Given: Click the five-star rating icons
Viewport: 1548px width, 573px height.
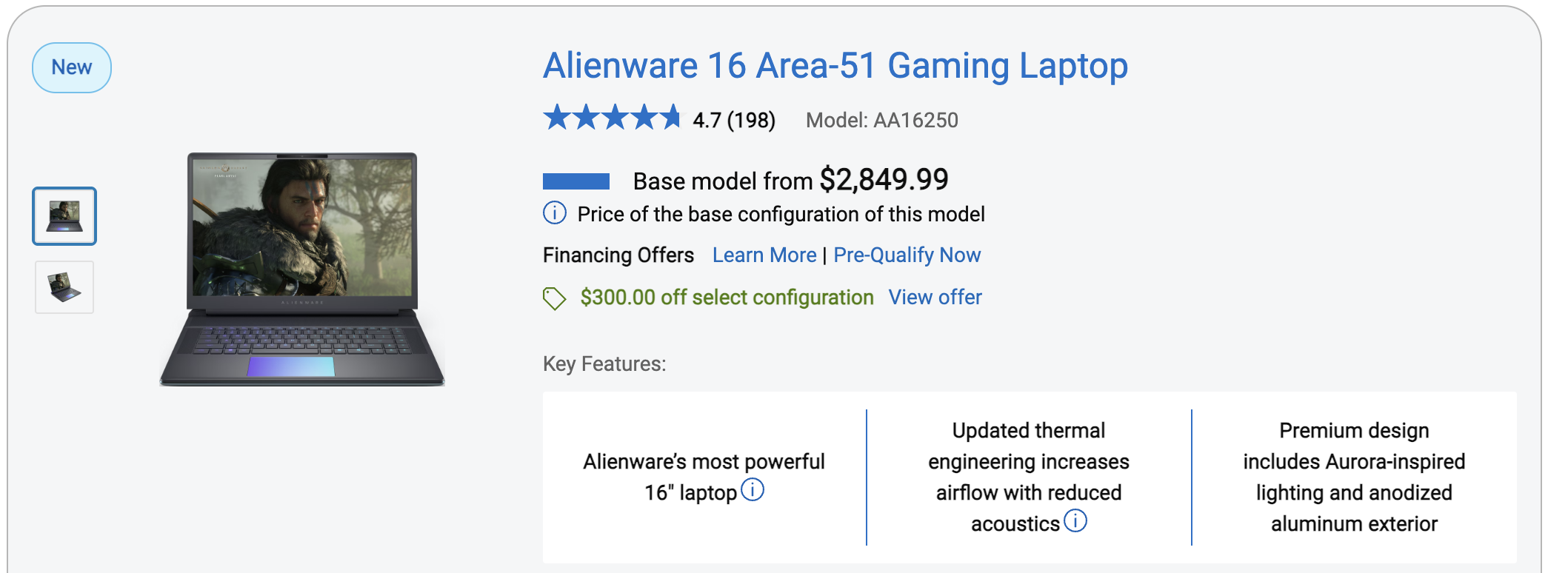Looking at the screenshot, I should pyautogui.click(x=612, y=118).
